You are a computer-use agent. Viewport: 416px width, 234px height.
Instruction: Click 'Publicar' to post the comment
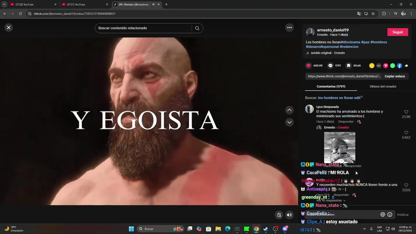403,215
